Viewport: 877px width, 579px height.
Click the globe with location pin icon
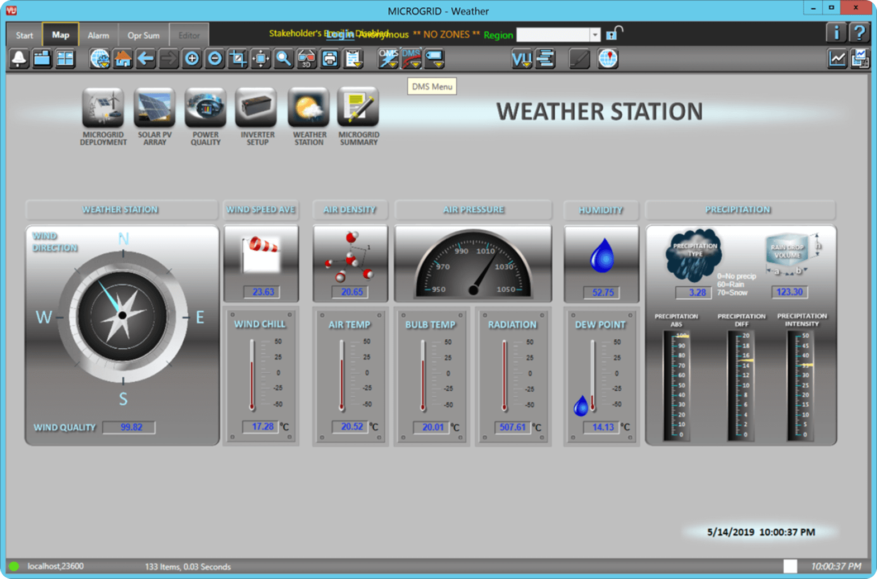[608, 59]
